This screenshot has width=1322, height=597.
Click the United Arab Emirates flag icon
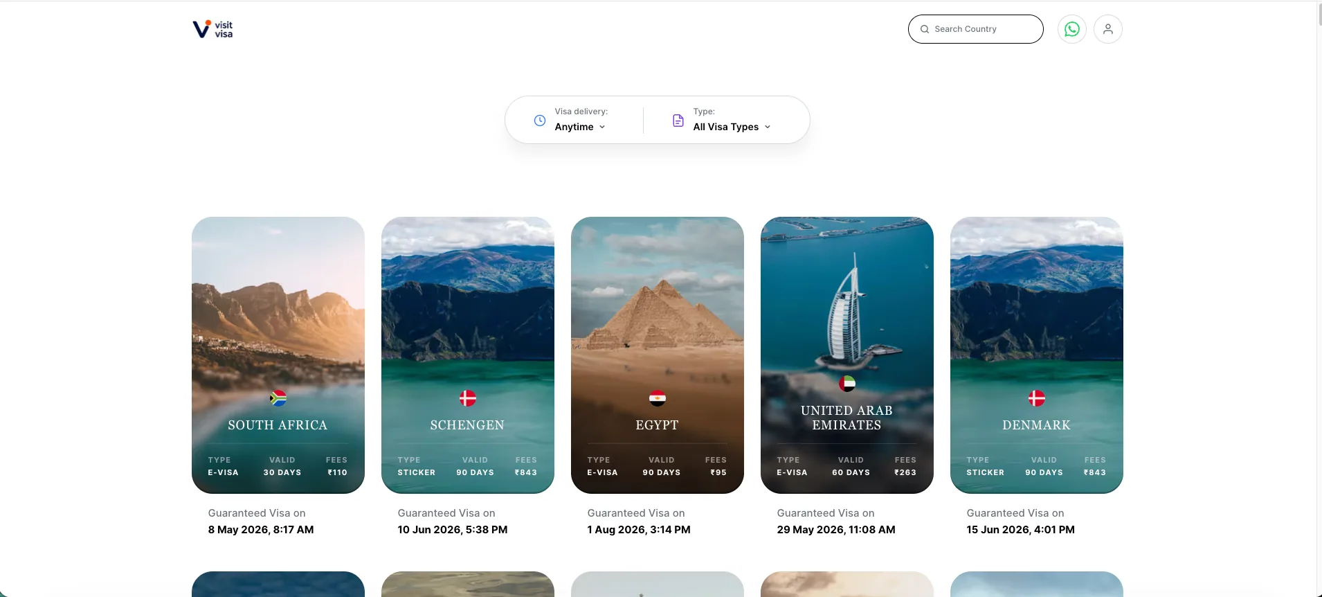click(x=846, y=384)
